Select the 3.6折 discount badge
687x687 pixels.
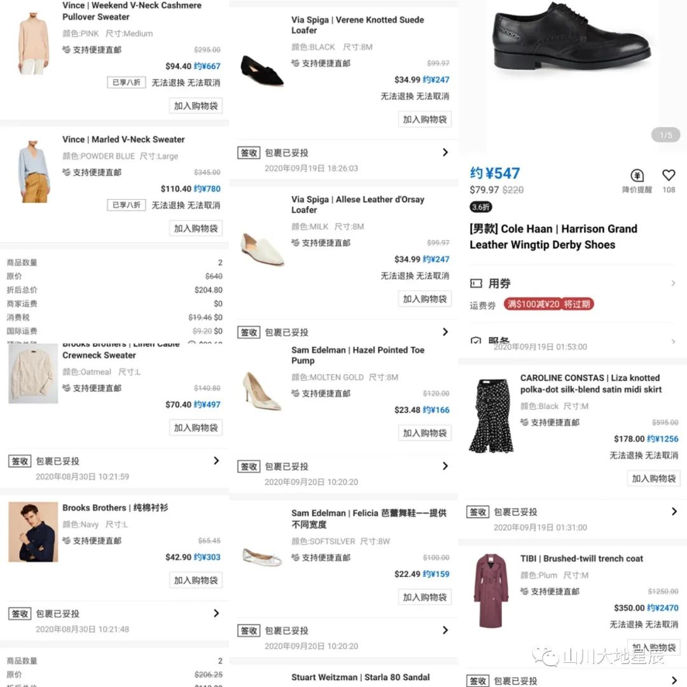coord(481,207)
